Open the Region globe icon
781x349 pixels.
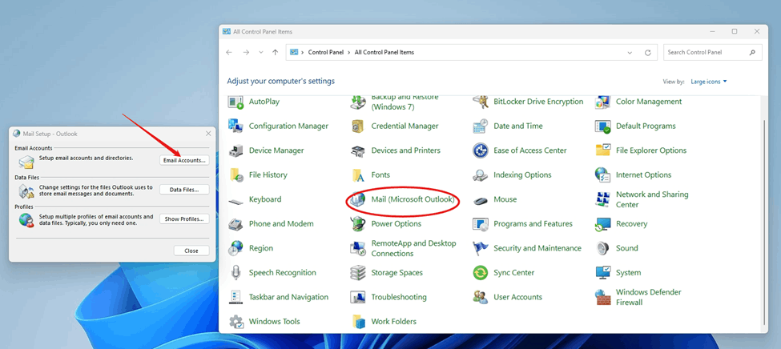[x=236, y=248]
